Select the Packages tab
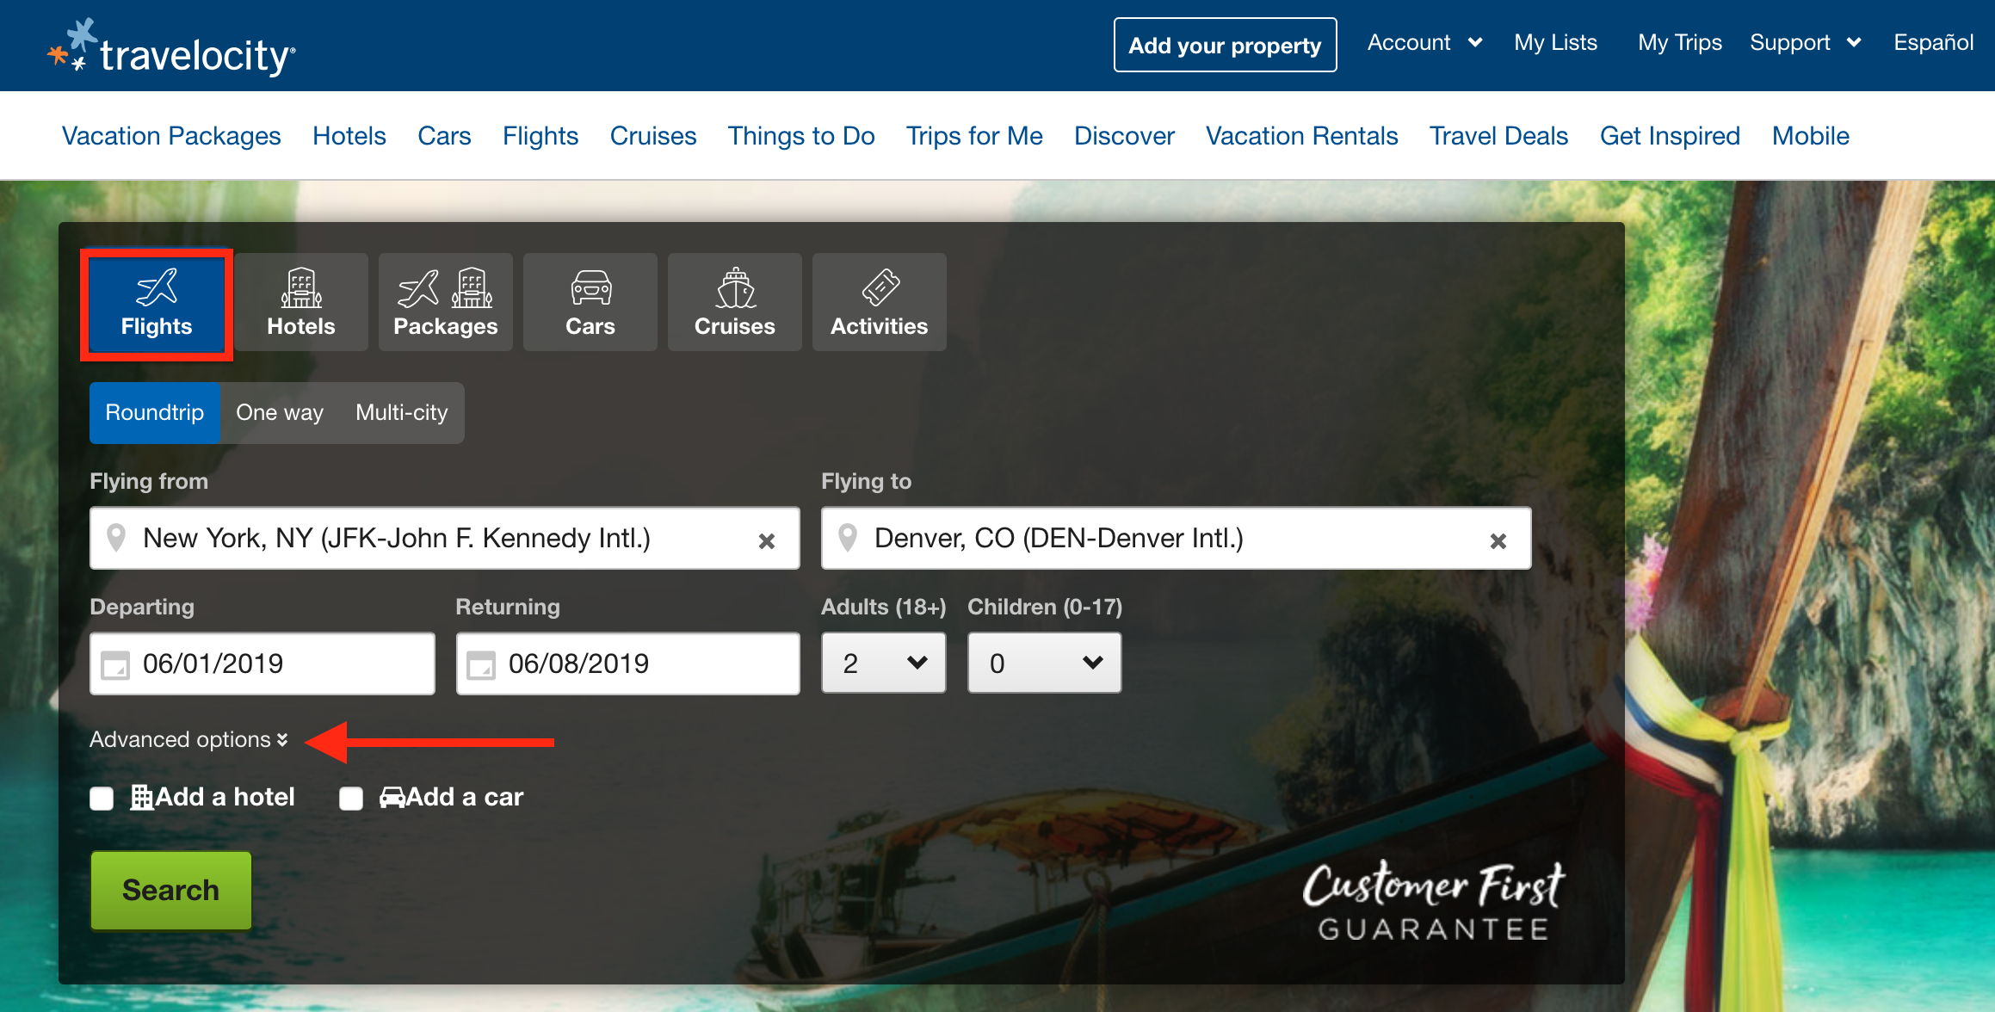The width and height of the screenshot is (1995, 1012). 446,302
